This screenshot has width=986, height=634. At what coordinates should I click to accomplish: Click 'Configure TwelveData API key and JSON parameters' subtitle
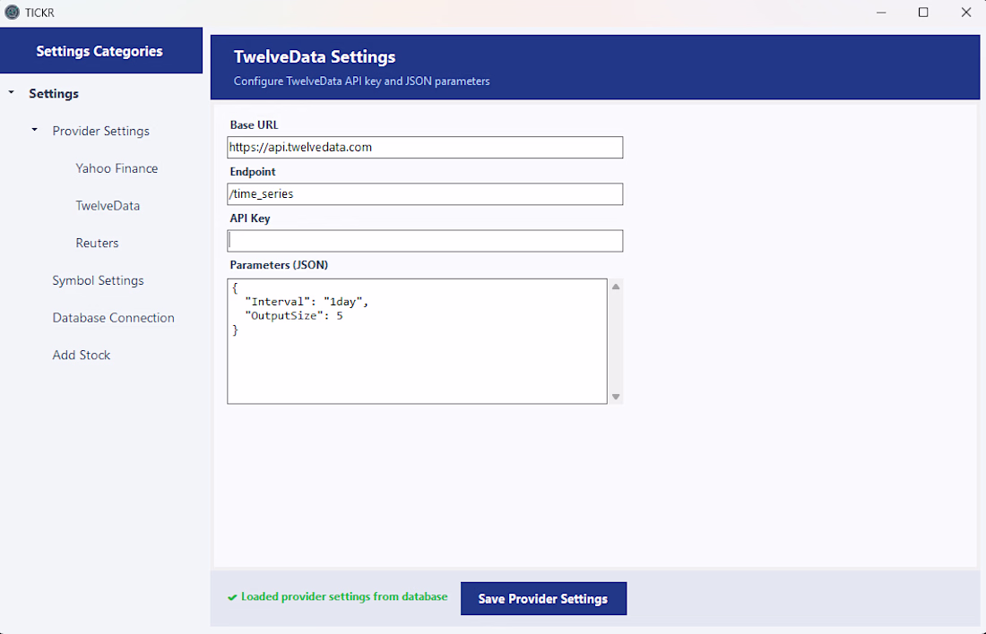[361, 81]
